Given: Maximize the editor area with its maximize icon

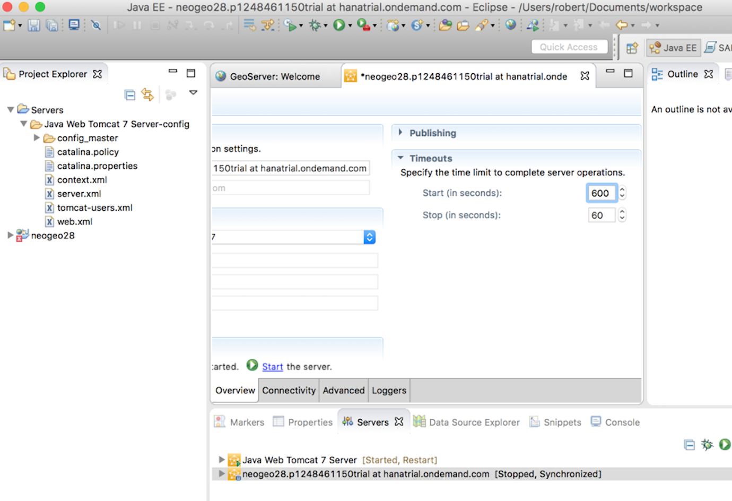Looking at the screenshot, I should pos(629,73).
